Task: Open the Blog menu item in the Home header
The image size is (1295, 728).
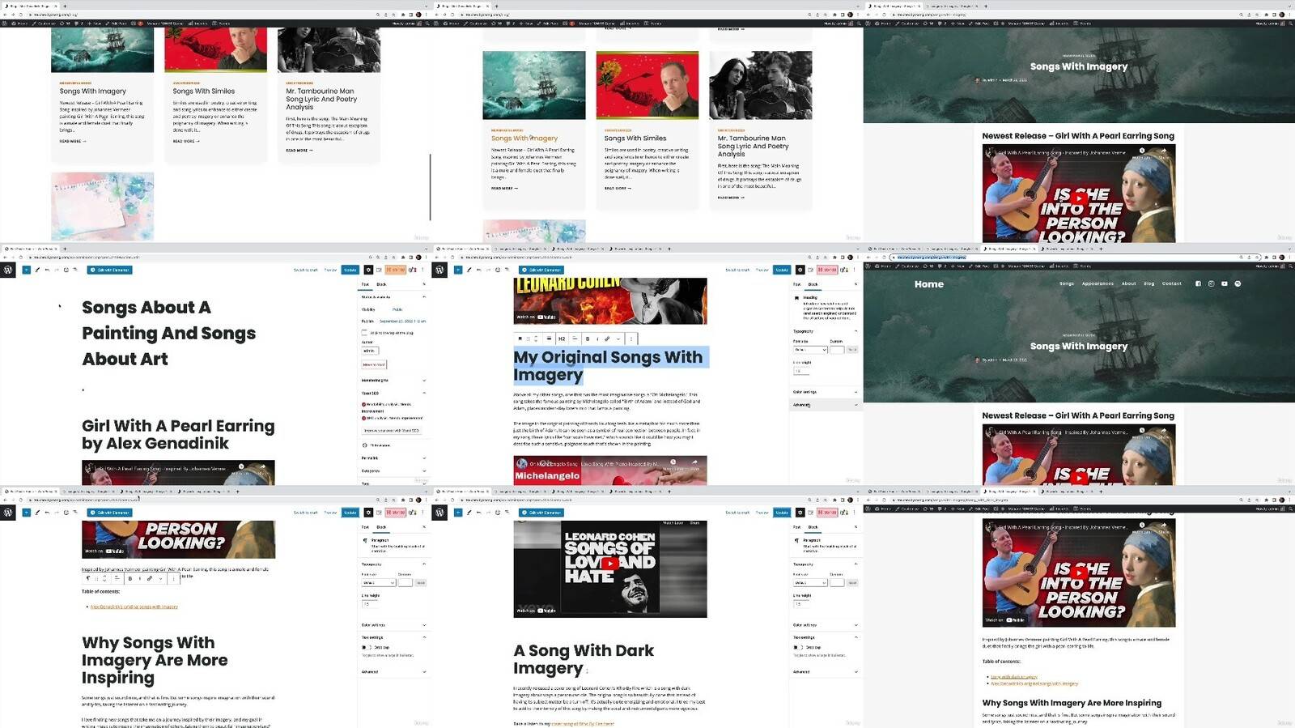Action: [x=1149, y=284]
